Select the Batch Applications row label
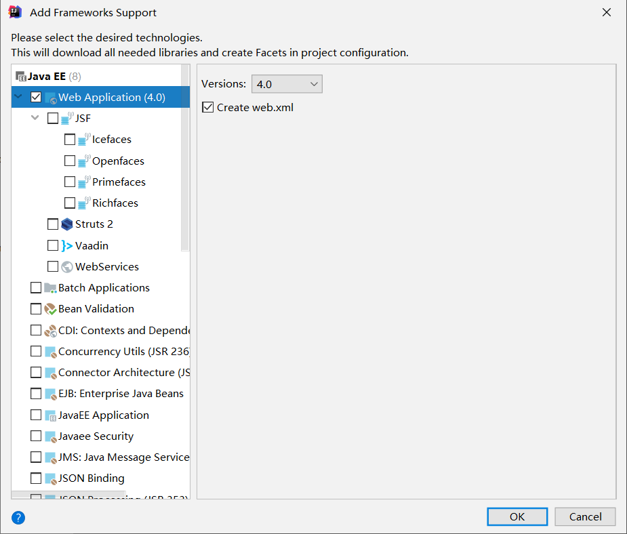This screenshot has width=627, height=534. 104,288
